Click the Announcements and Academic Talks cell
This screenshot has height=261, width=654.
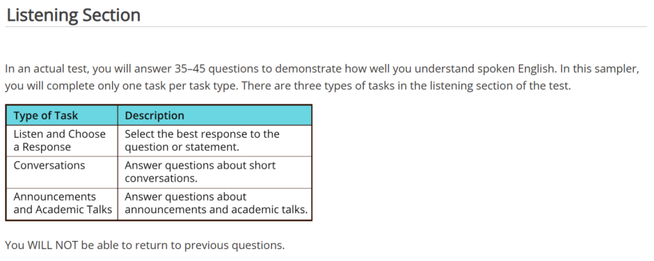pos(62,204)
